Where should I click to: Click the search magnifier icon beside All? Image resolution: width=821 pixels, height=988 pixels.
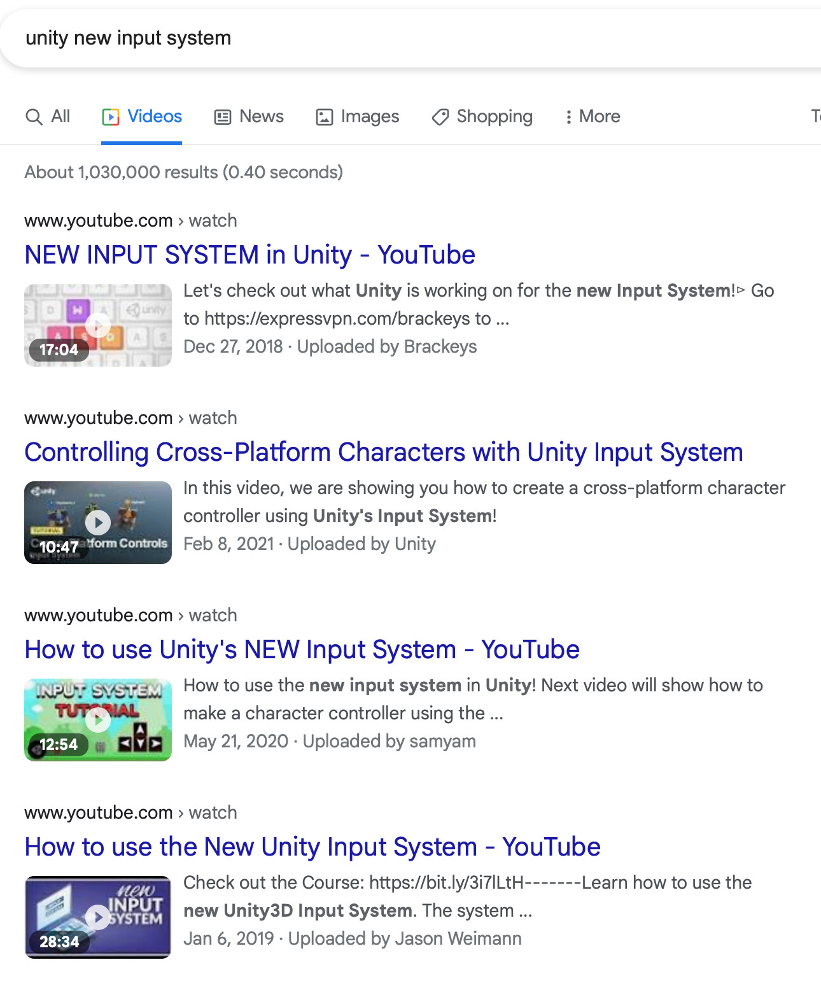(x=34, y=117)
